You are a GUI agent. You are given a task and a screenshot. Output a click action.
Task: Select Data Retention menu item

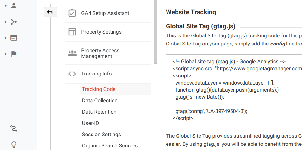[99, 112]
